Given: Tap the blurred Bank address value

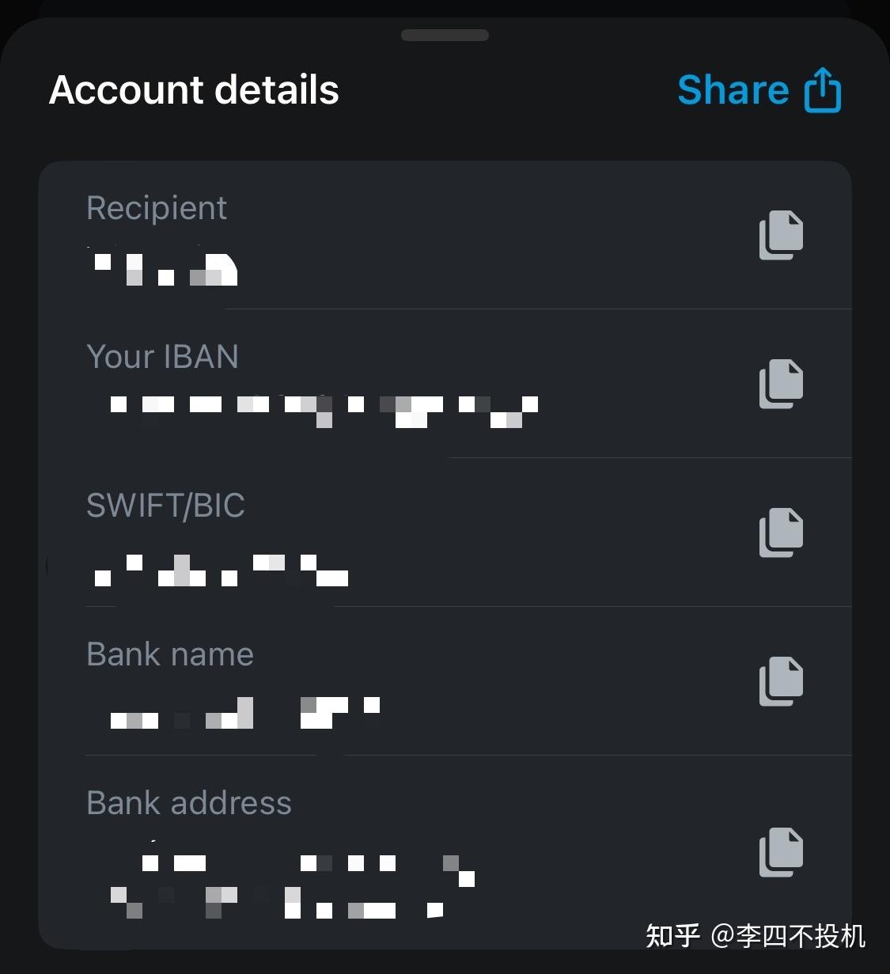Looking at the screenshot, I should (293, 886).
